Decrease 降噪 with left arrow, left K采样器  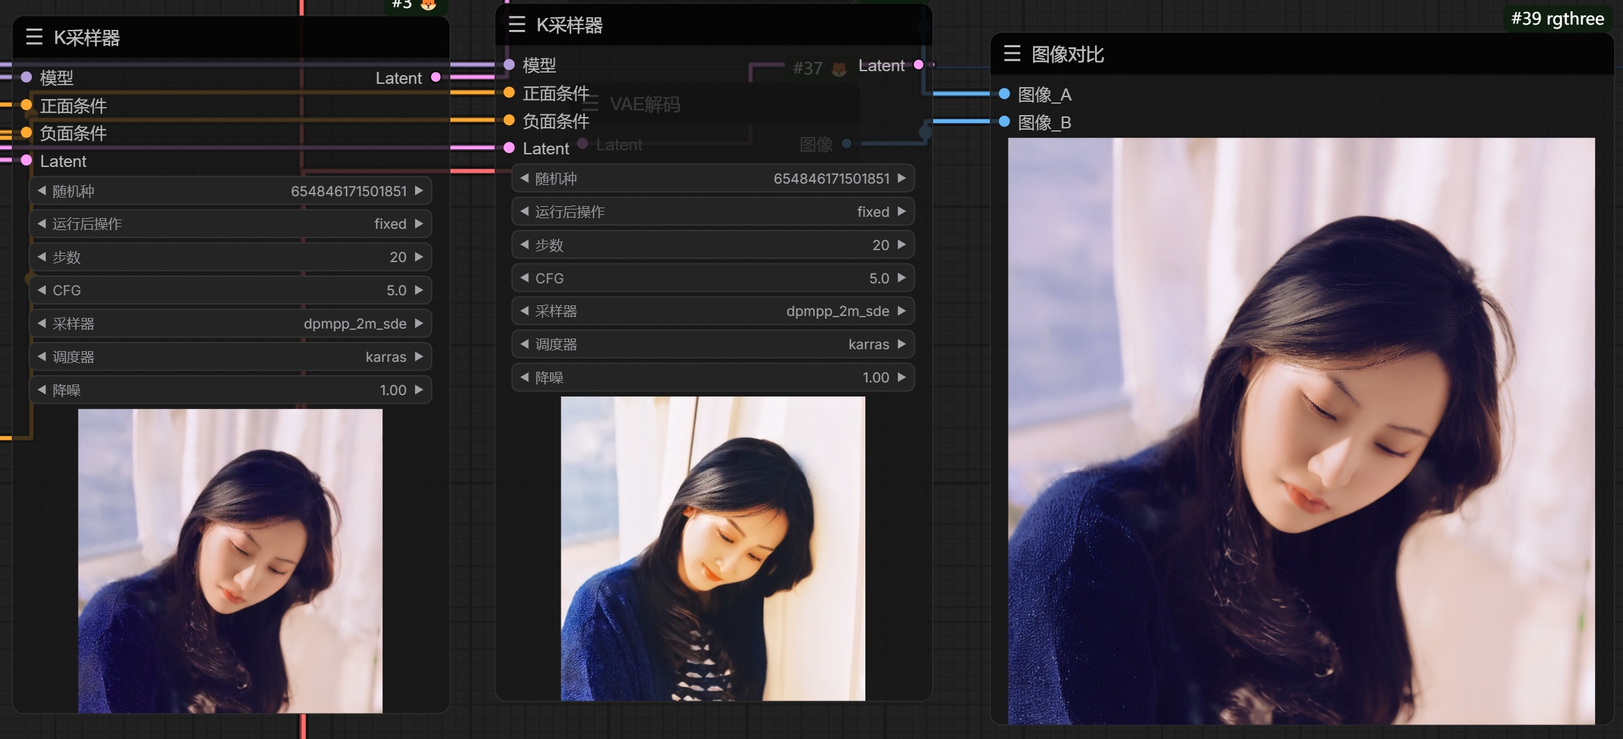tap(42, 390)
